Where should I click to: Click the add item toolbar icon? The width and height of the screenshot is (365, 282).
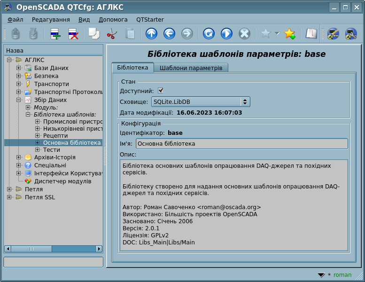55,34
